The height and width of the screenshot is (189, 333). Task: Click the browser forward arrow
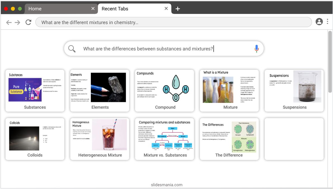pyautogui.click(x=17, y=22)
